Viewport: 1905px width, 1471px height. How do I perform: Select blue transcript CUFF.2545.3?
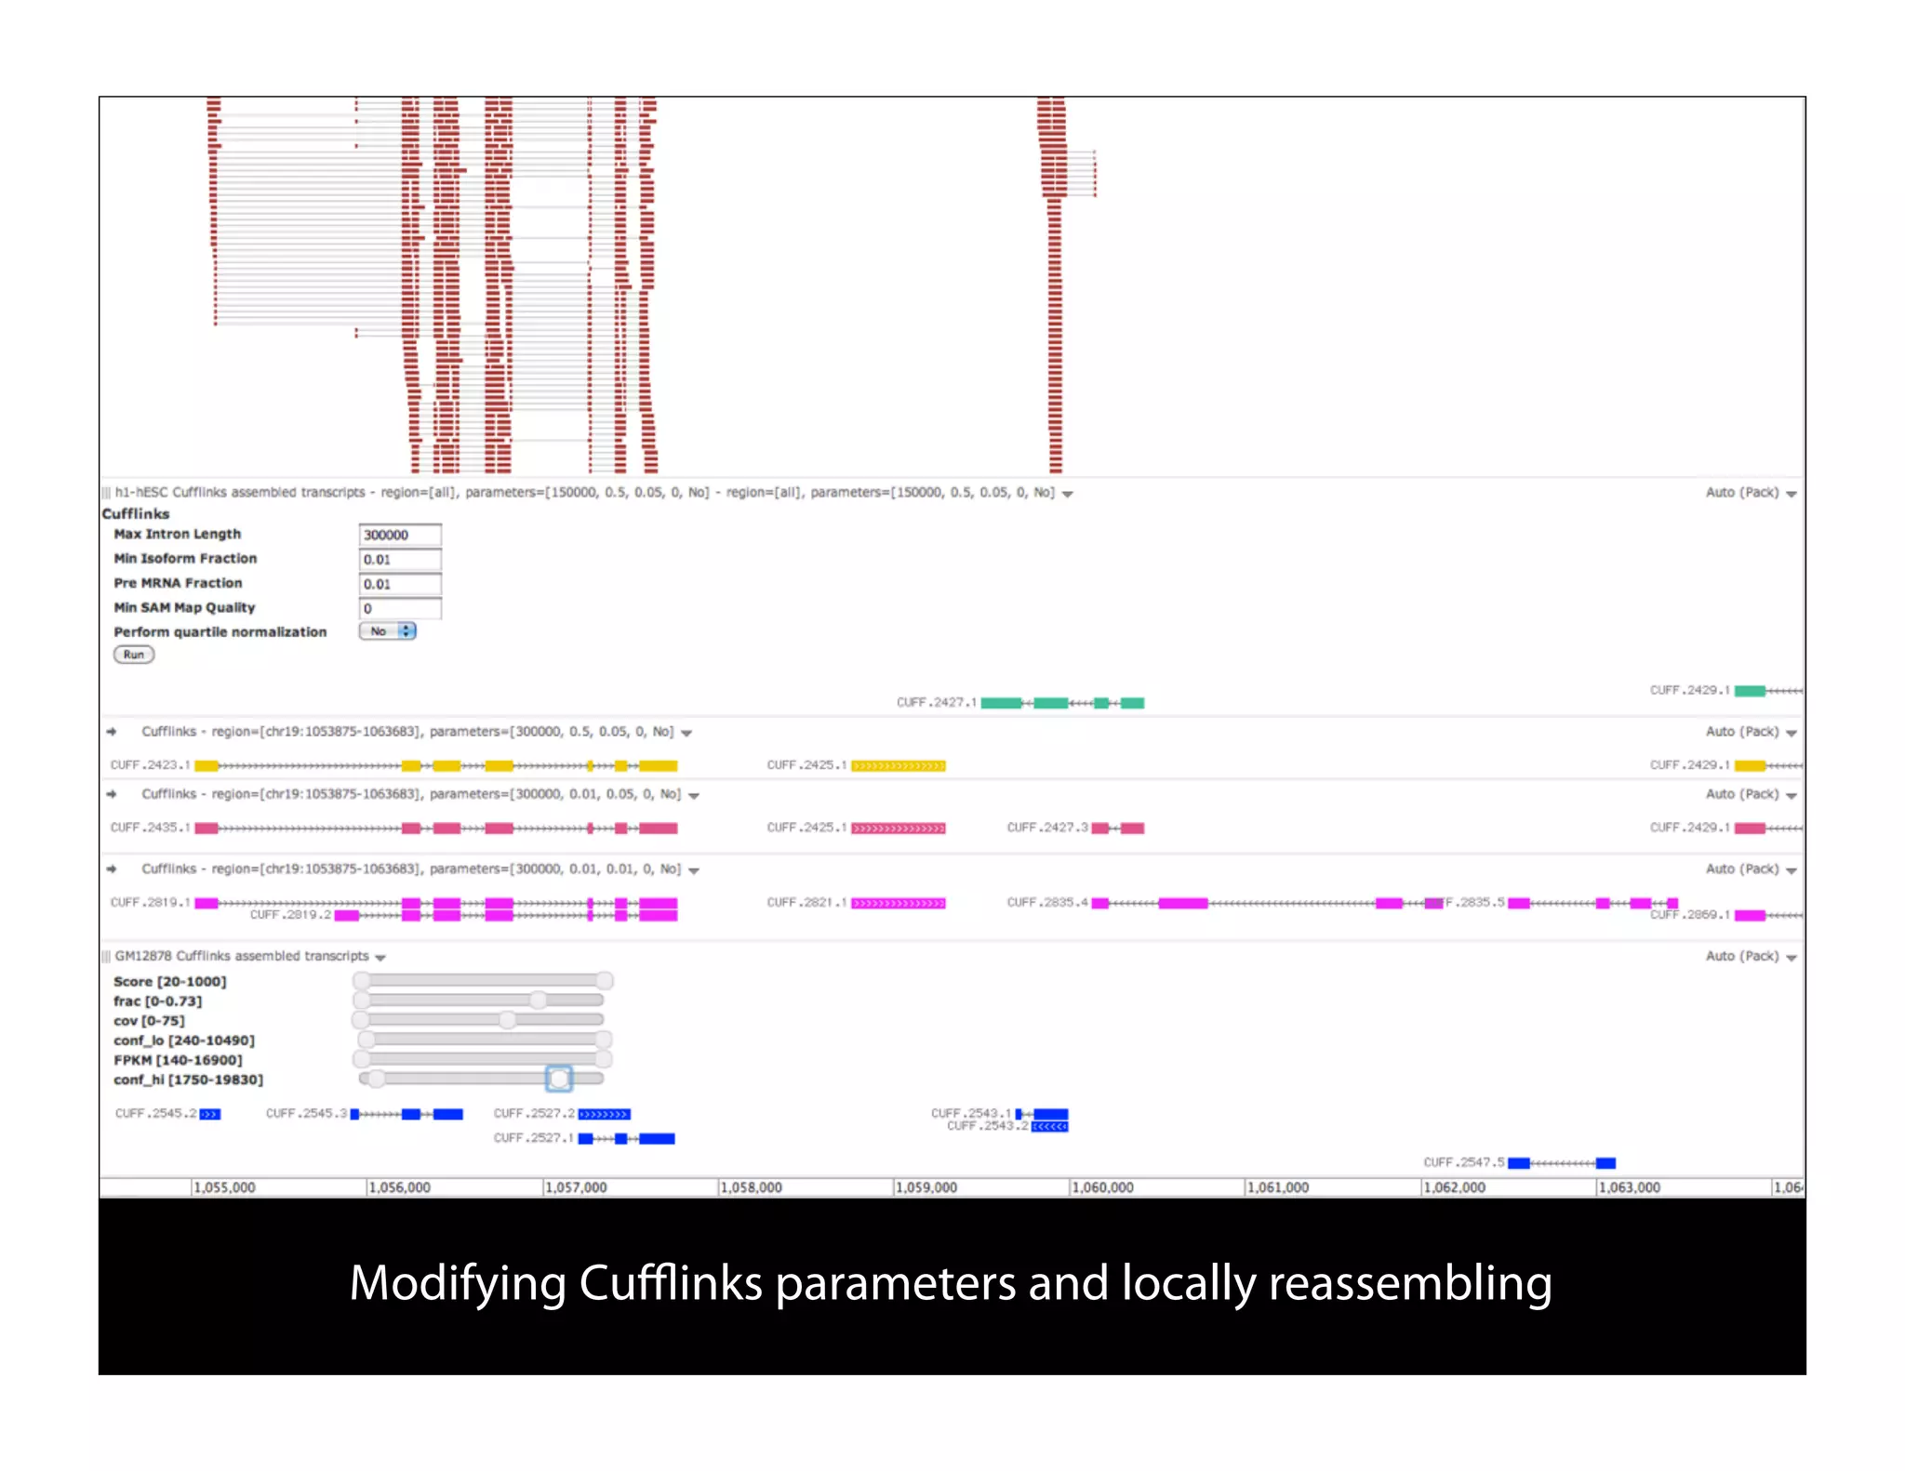click(406, 1114)
